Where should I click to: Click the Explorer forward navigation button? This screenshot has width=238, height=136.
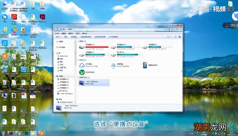point(59,30)
